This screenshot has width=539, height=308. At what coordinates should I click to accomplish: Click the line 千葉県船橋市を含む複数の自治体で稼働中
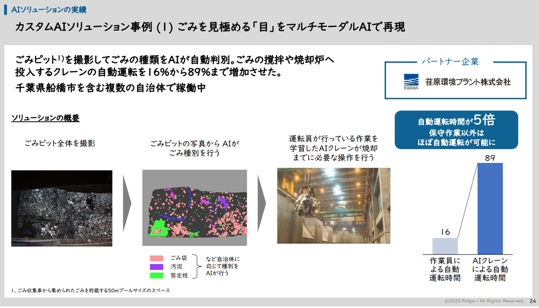(110, 89)
